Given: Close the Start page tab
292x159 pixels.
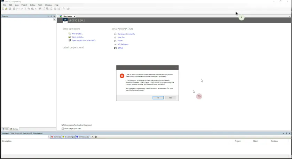Looking at the screenshot, I should click(74, 16).
